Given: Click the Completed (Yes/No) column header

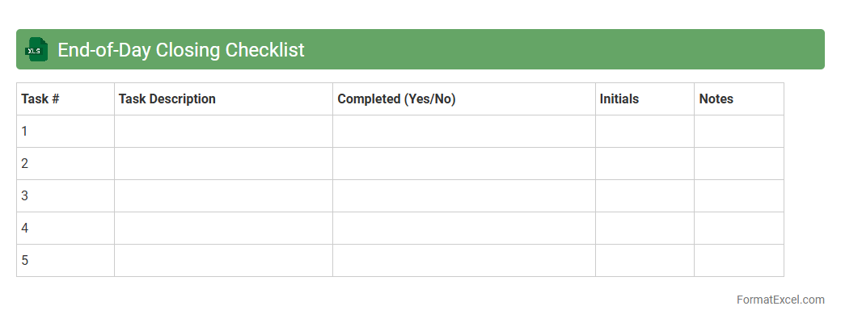Looking at the screenshot, I should [396, 99].
